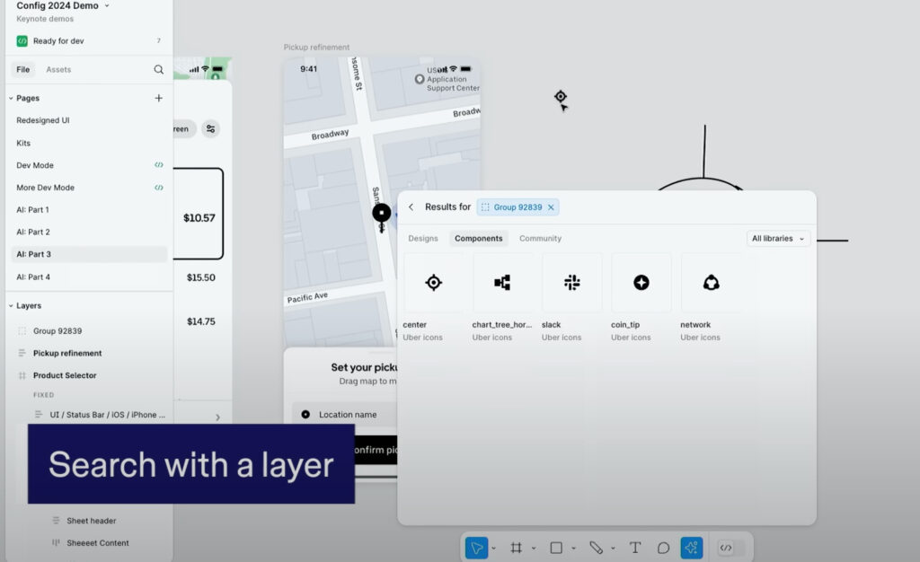Collapse the Layers section
This screenshot has height=562, width=920.
tap(11, 306)
